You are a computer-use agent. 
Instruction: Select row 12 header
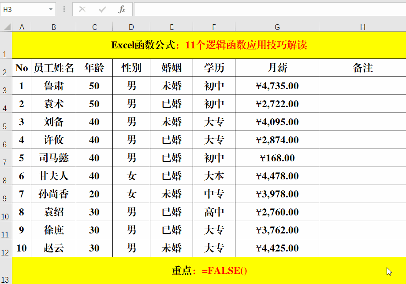pyautogui.click(x=6, y=248)
